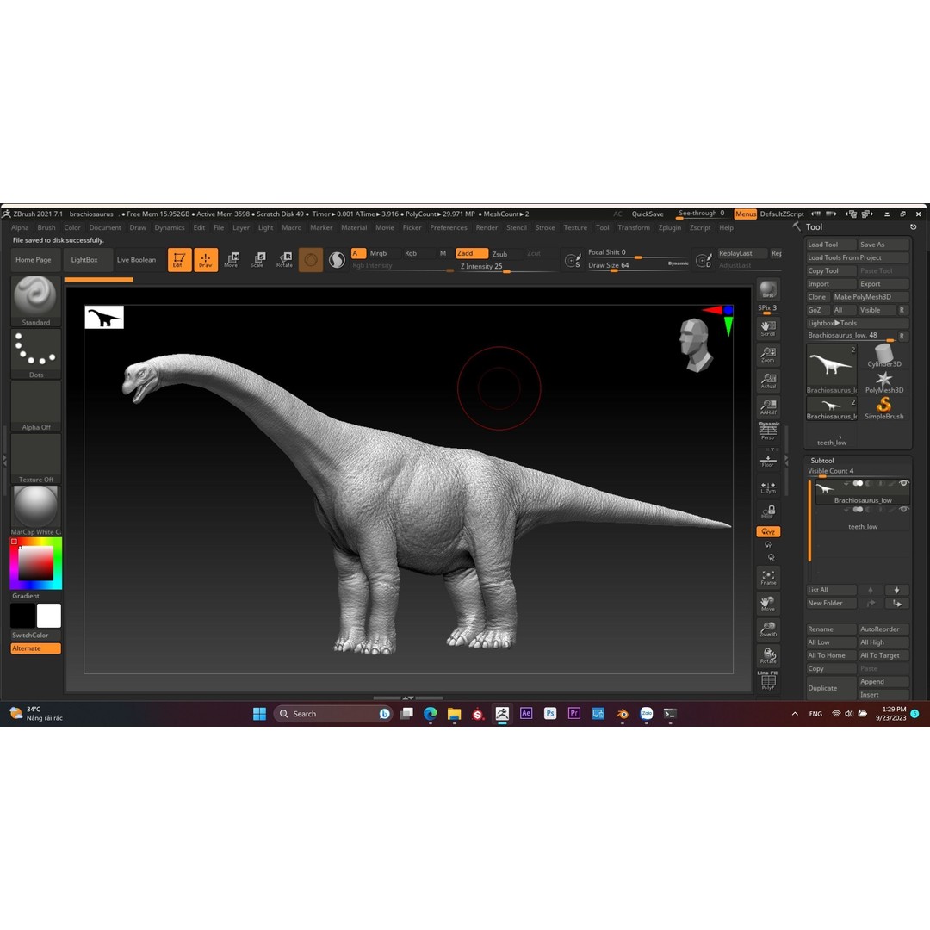Run BPR render from right shelf
The height and width of the screenshot is (930, 930).
(768, 290)
